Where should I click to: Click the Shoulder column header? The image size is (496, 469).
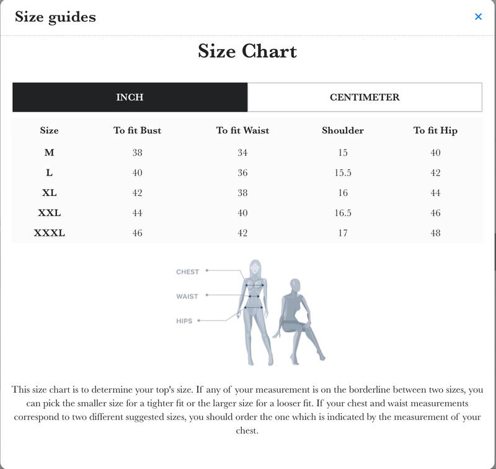coord(343,131)
